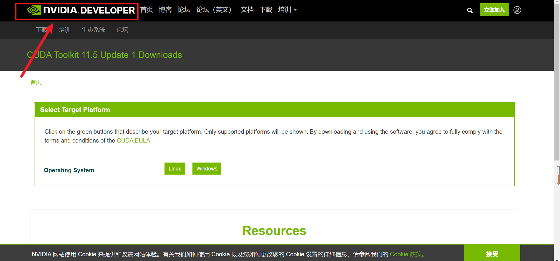Open 下载 in top black navigation bar
560x261 pixels.
point(266,10)
